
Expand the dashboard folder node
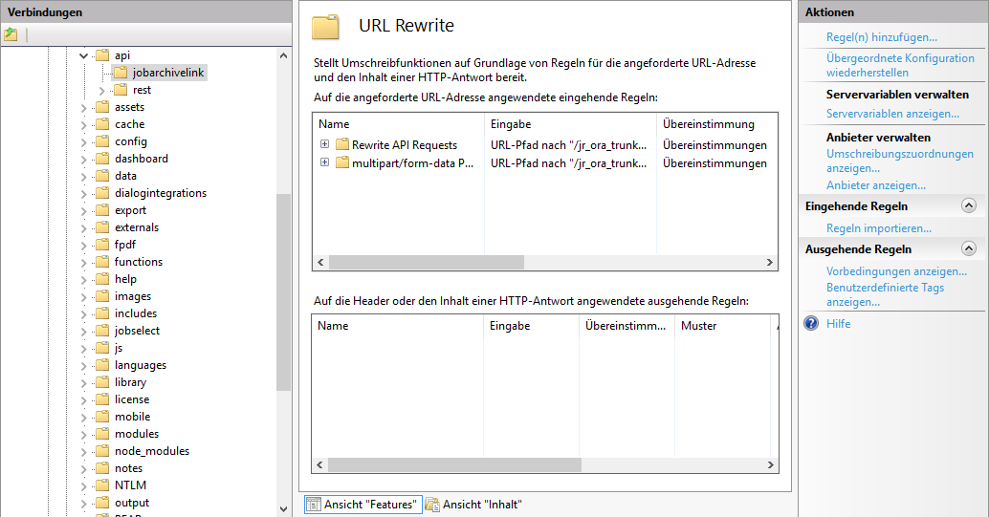[x=83, y=159]
